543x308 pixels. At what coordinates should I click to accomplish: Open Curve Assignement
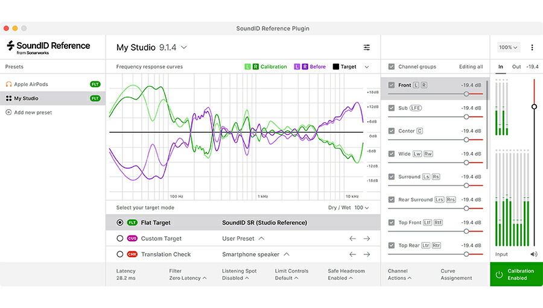456,274
